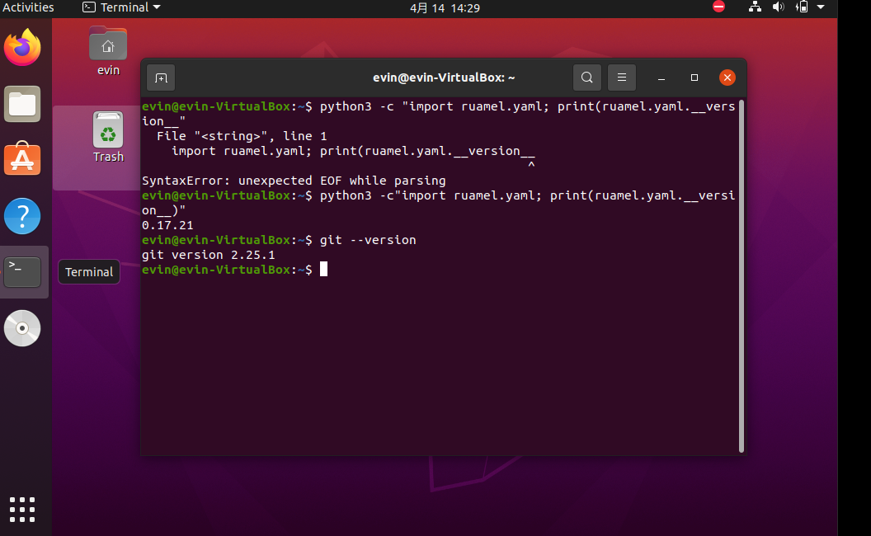Click the '0.17.21' version output
Viewport: 871px width, 536px height.
pyautogui.click(x=167, y=225)
